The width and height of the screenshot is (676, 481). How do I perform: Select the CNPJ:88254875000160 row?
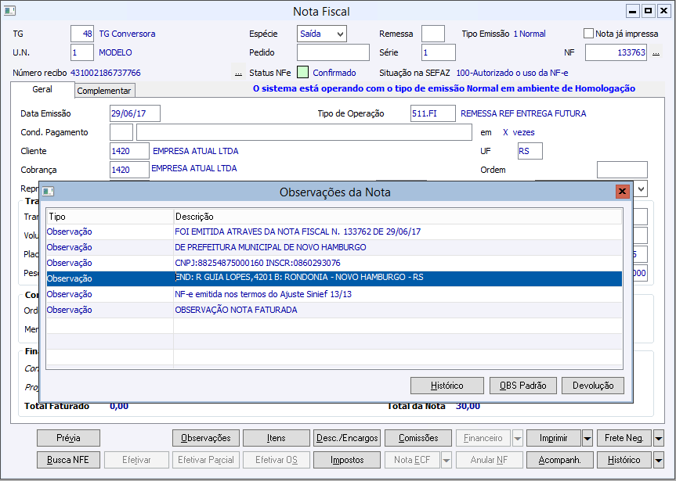click(334, 263)
